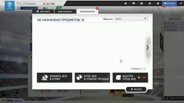Expand the Не В Сети friends group

point(174,27)
